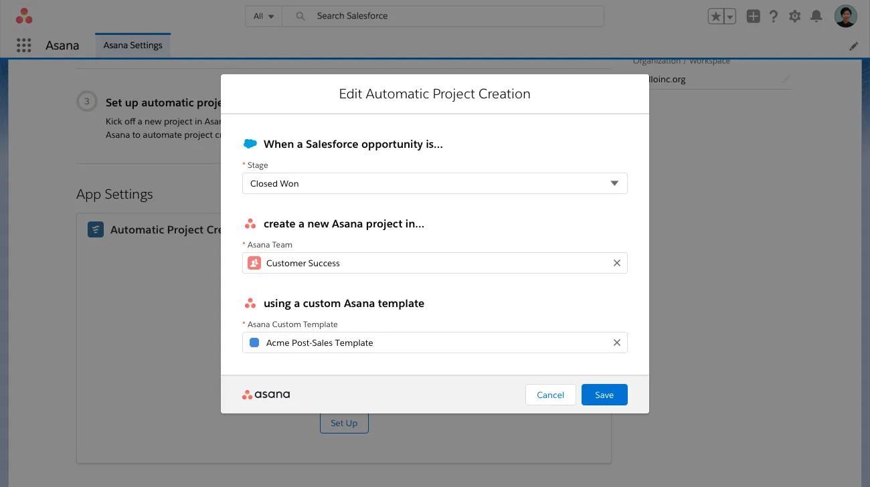Viewport: 870px width, 487px height.
Task: Open the favorites star toggle
Action: tap(715, 15)
